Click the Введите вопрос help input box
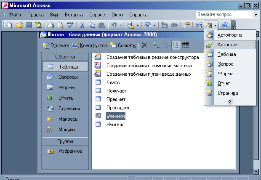The image size is (261, 180). (x=224, y=15)
